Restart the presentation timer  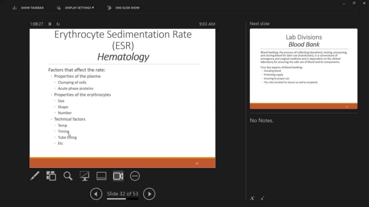(x=58, y=24)
